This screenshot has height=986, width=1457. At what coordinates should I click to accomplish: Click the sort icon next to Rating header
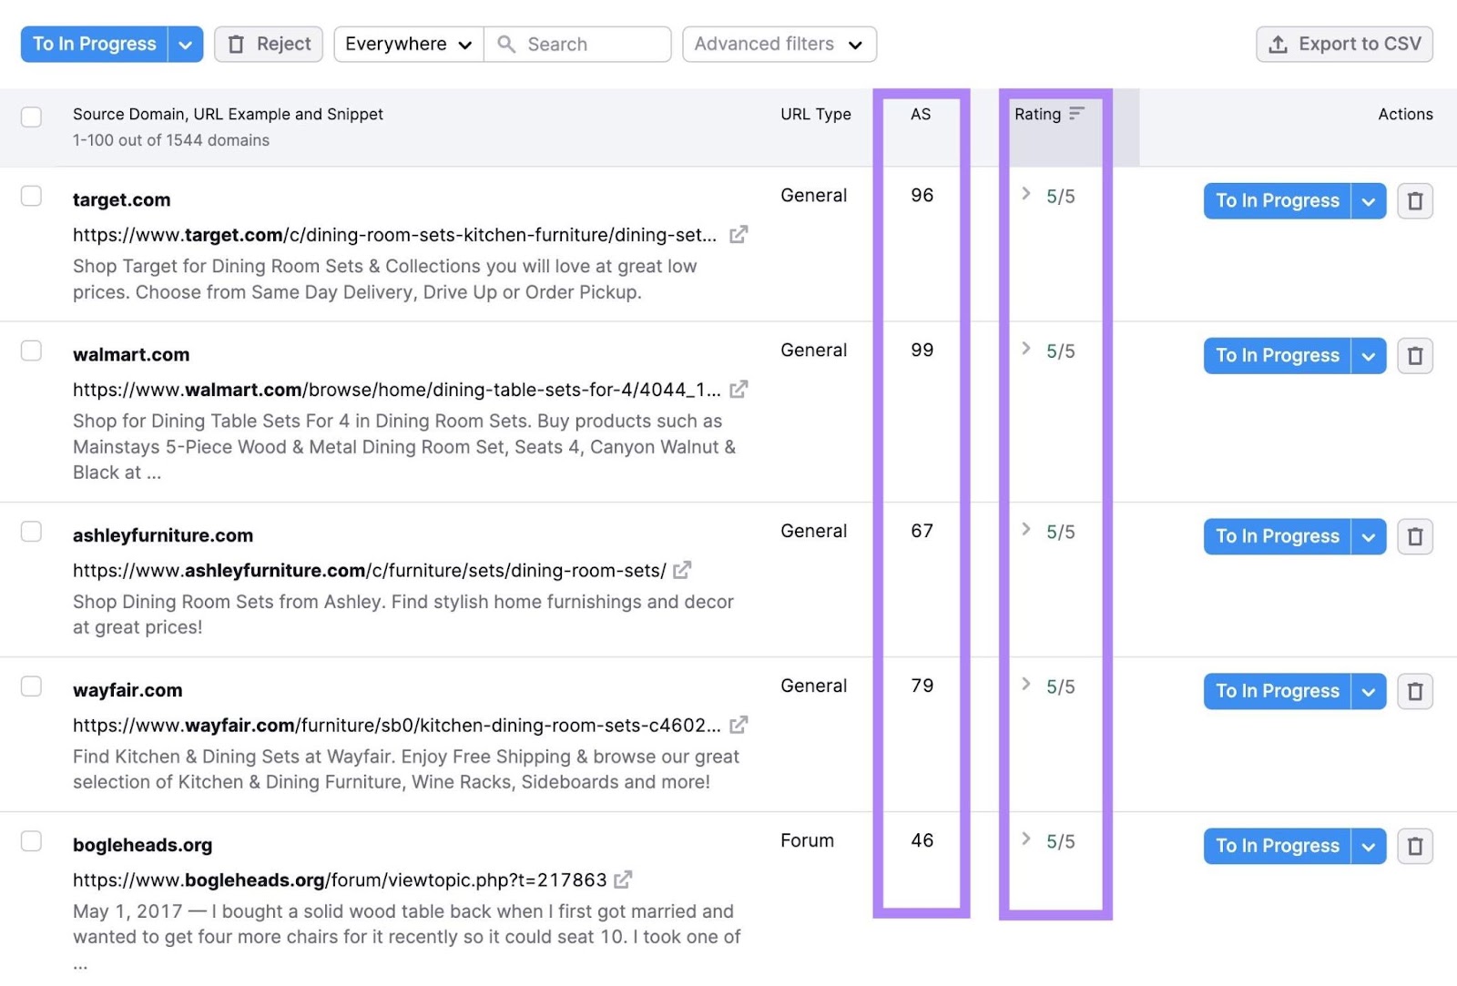click(1077, 114)
